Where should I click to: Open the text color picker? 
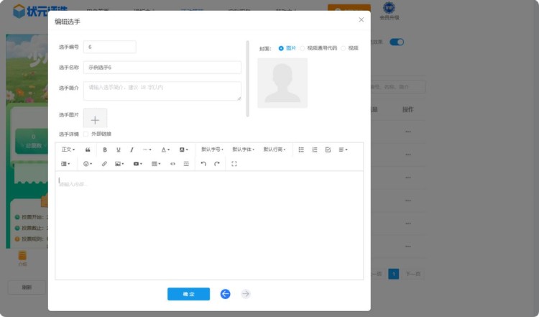click(x=165, y=150)
